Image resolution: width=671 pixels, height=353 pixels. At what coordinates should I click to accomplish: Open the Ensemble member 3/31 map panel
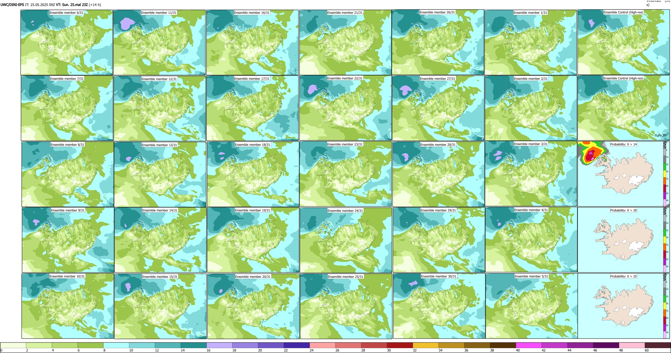[531, 174]
